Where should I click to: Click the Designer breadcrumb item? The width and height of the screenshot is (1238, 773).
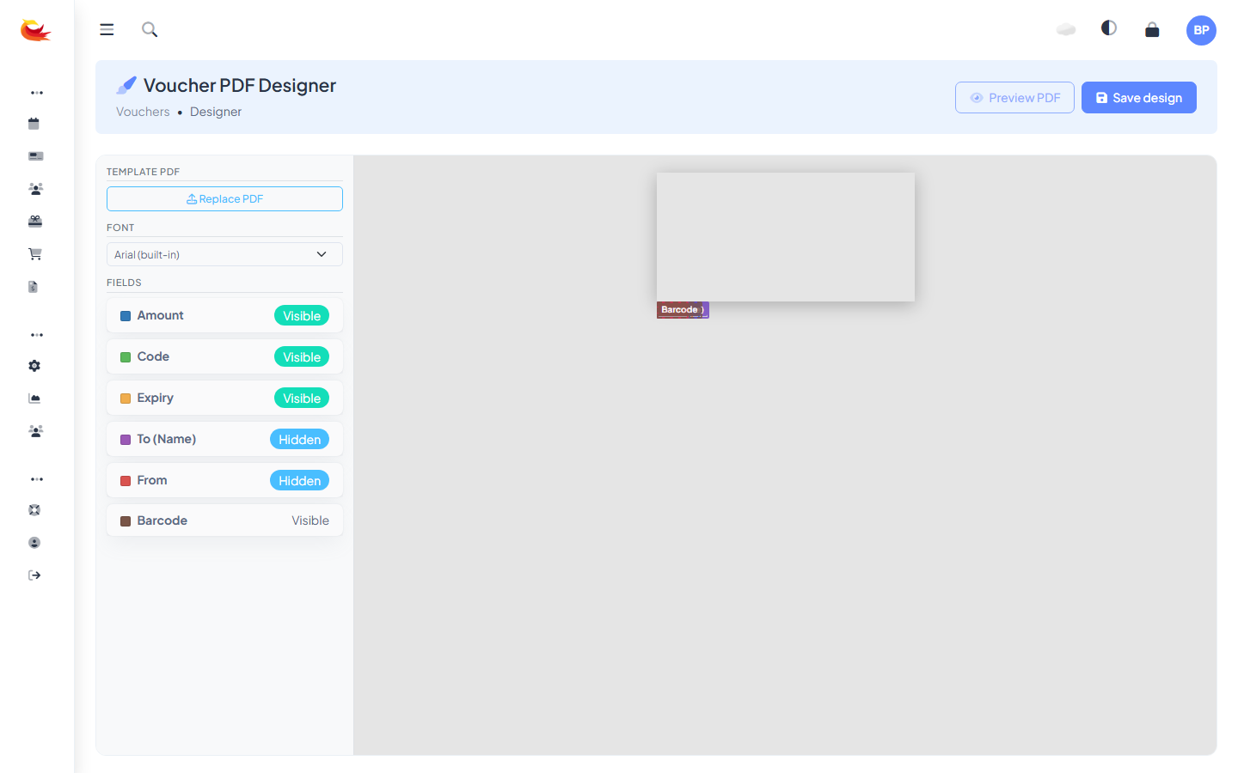pyautogui.click(x=216, y=112)
